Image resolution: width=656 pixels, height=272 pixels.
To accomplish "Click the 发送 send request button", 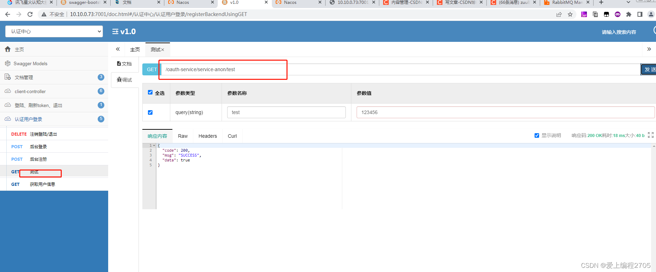I will click(649, 69).
